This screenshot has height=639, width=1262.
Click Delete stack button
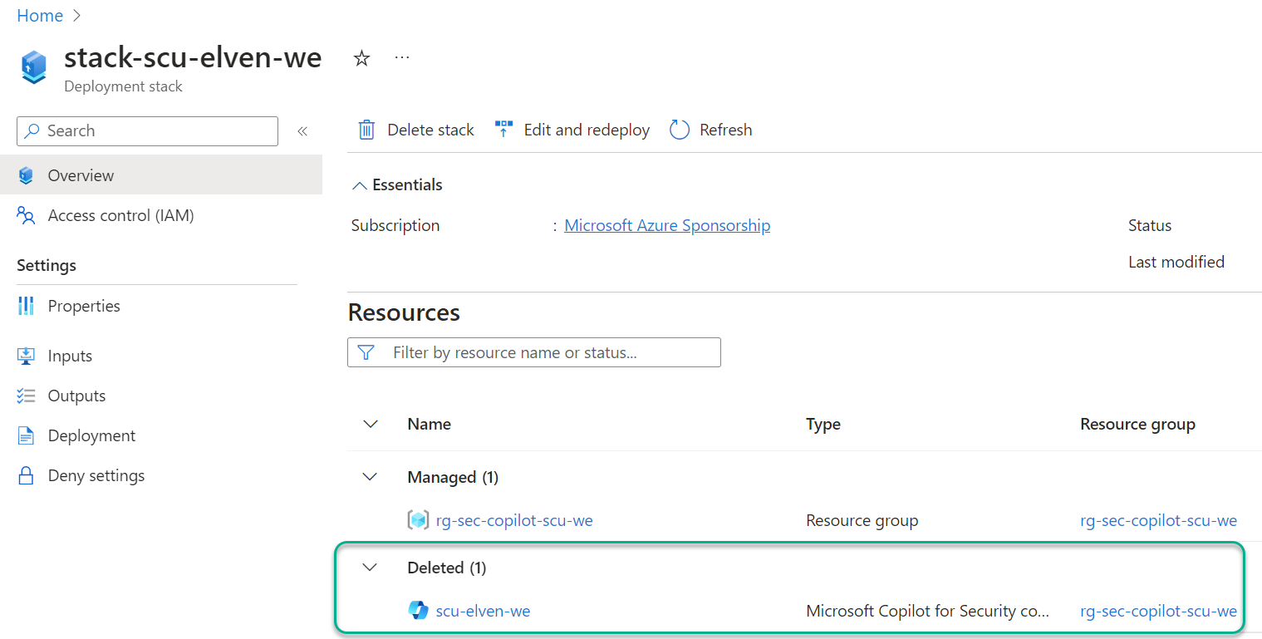(415, 130)
